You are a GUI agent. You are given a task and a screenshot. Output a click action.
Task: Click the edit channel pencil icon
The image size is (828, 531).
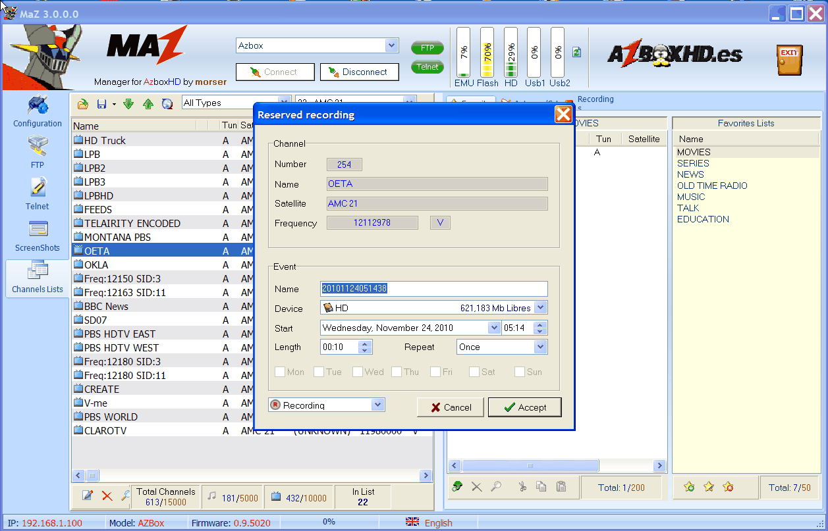88,495
